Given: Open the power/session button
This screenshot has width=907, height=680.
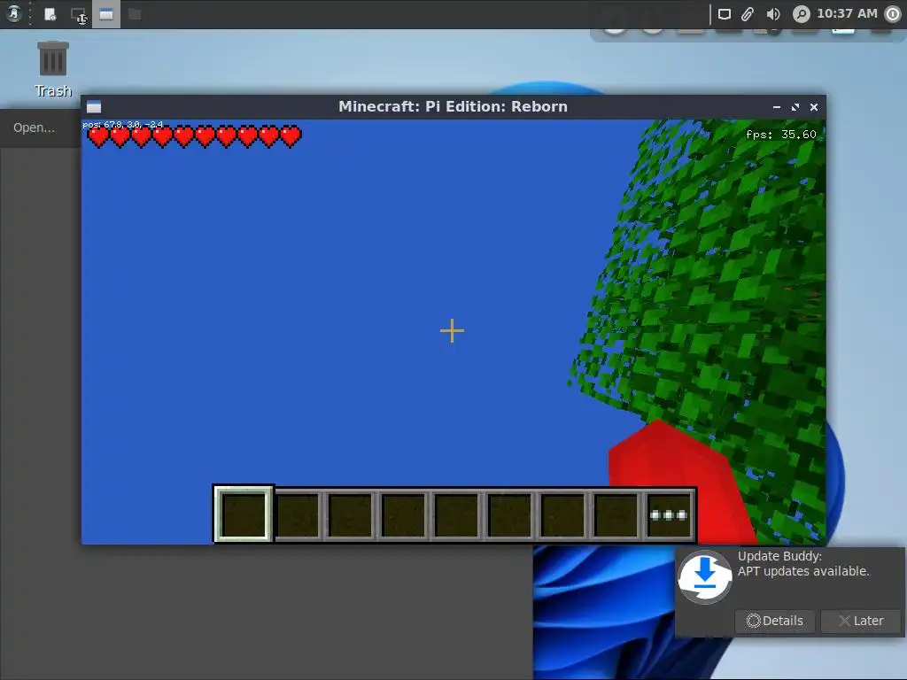Looking at the screenshot, I should 893,14.
